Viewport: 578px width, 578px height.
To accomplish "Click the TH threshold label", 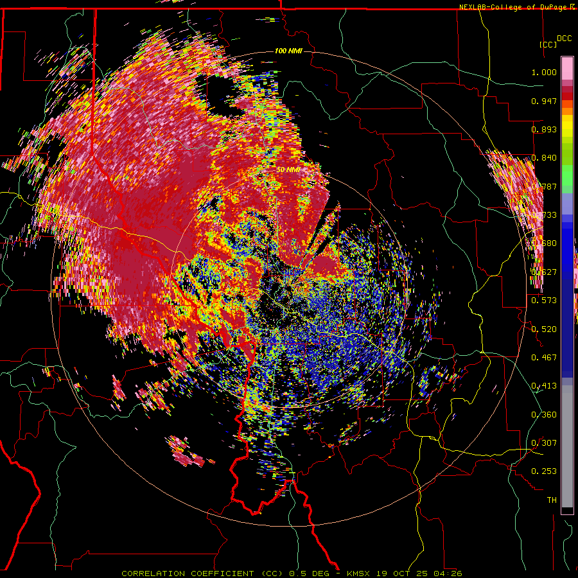I will pos(552,500).
